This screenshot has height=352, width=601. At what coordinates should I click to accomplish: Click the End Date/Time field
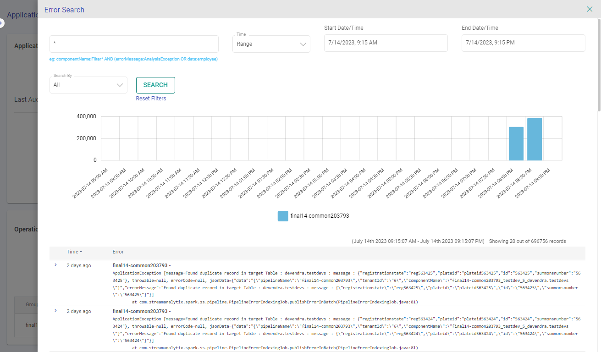(x=523, y=43)
